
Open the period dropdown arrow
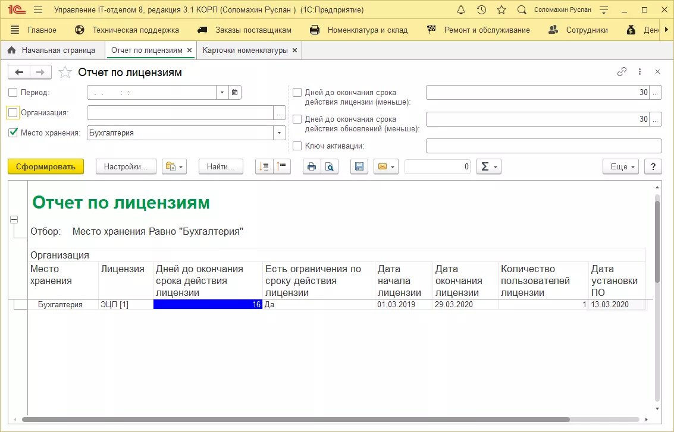222,92
